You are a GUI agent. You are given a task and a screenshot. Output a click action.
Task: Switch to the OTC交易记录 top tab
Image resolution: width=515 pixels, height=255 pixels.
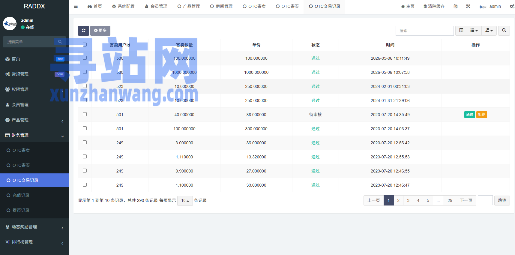(x=325, y=6)
